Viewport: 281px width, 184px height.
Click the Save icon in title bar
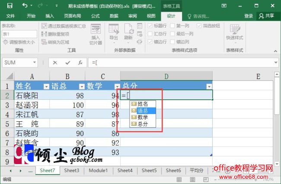point(10,6)
